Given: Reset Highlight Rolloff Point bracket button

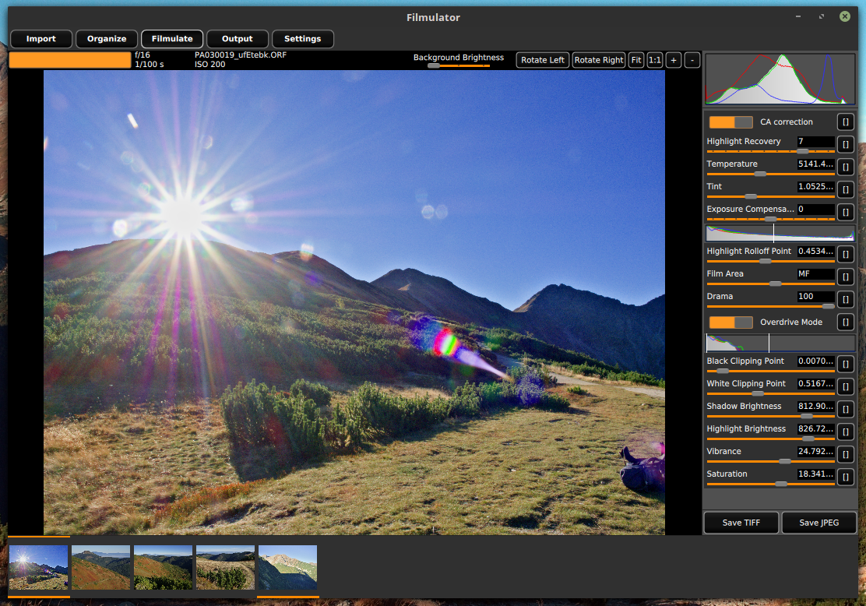Looking at the screenshot, I should 846,255.
